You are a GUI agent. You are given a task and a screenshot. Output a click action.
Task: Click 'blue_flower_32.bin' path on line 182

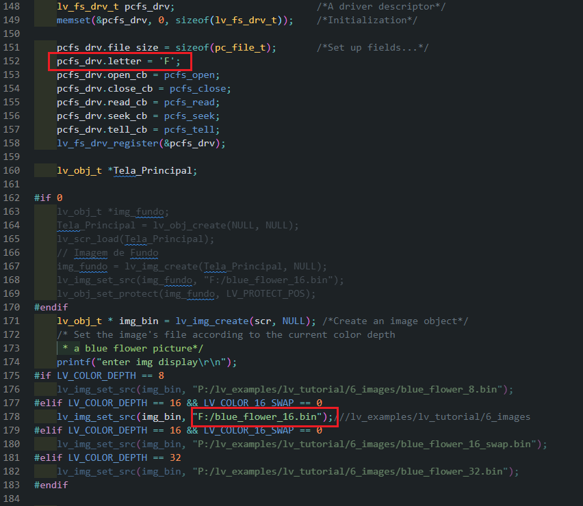452,471
